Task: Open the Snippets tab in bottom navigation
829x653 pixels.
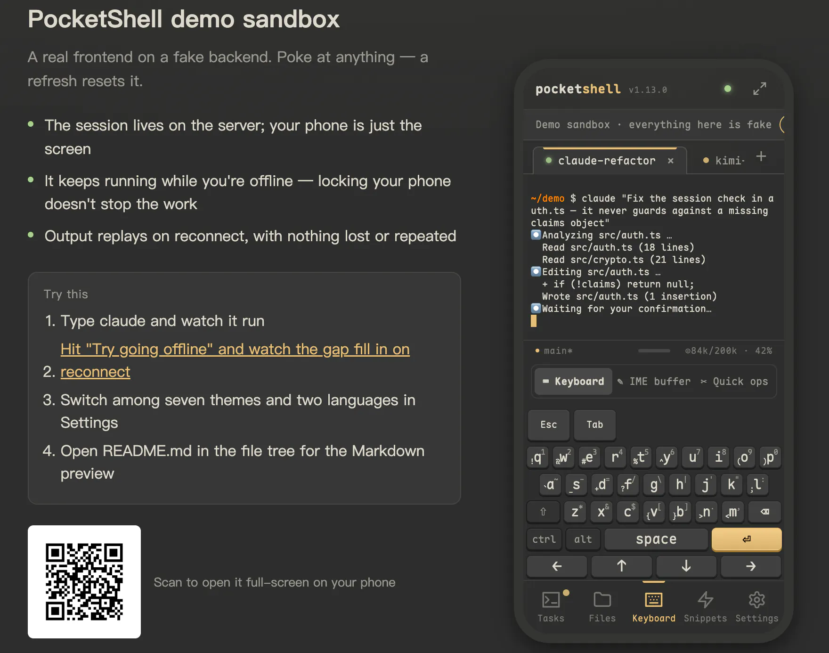Action: click(x=706, y=607)
